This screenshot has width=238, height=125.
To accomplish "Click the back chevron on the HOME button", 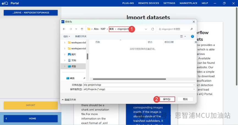I will click(6, 118).
